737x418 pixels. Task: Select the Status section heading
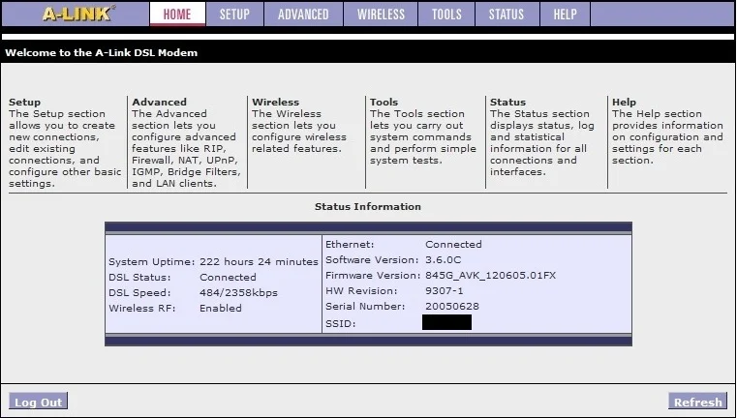pyautogui.click(x=507, y=102)
